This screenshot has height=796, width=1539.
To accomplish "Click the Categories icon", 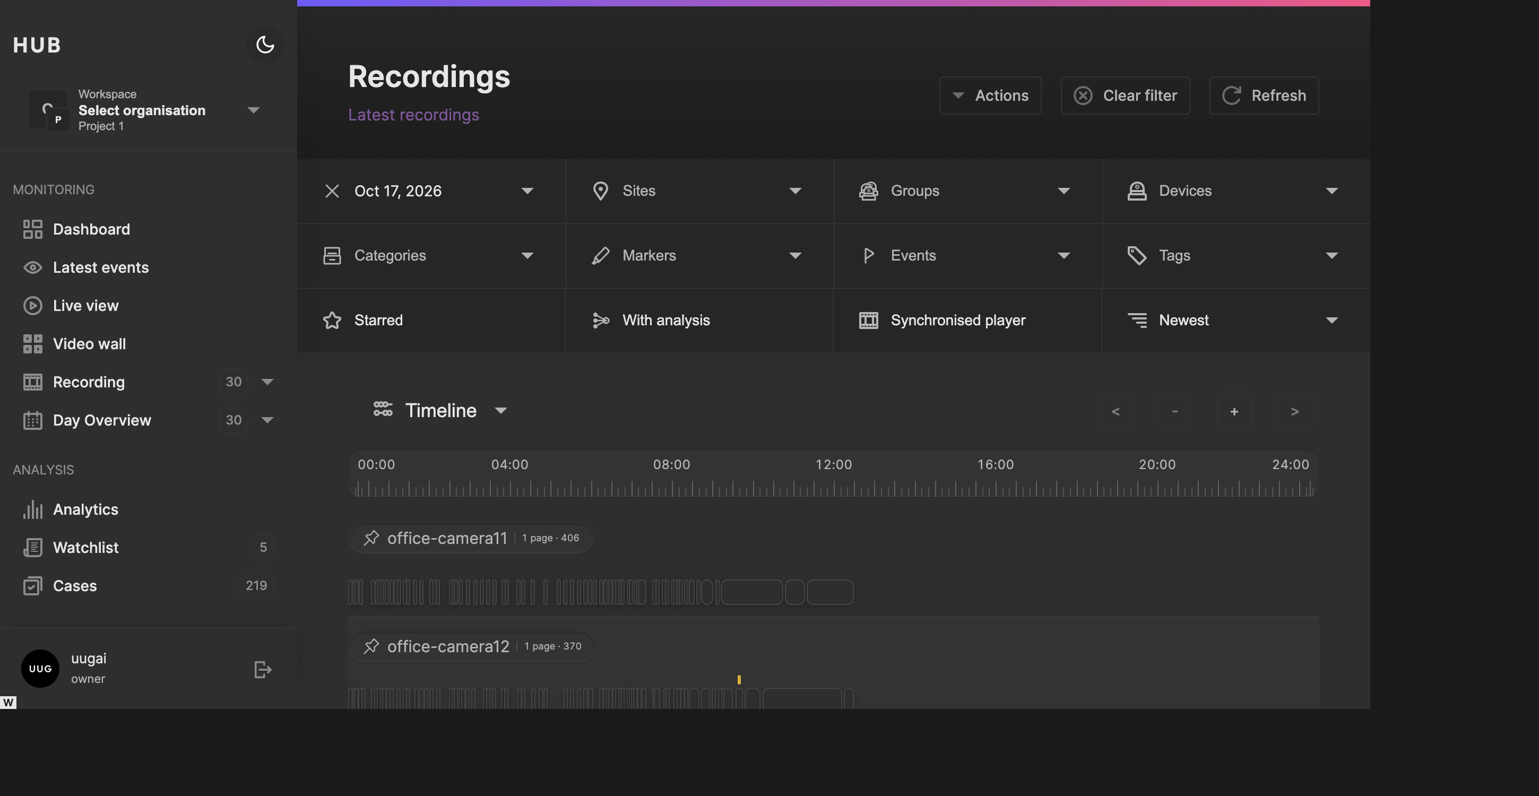I will click(332, 256).
